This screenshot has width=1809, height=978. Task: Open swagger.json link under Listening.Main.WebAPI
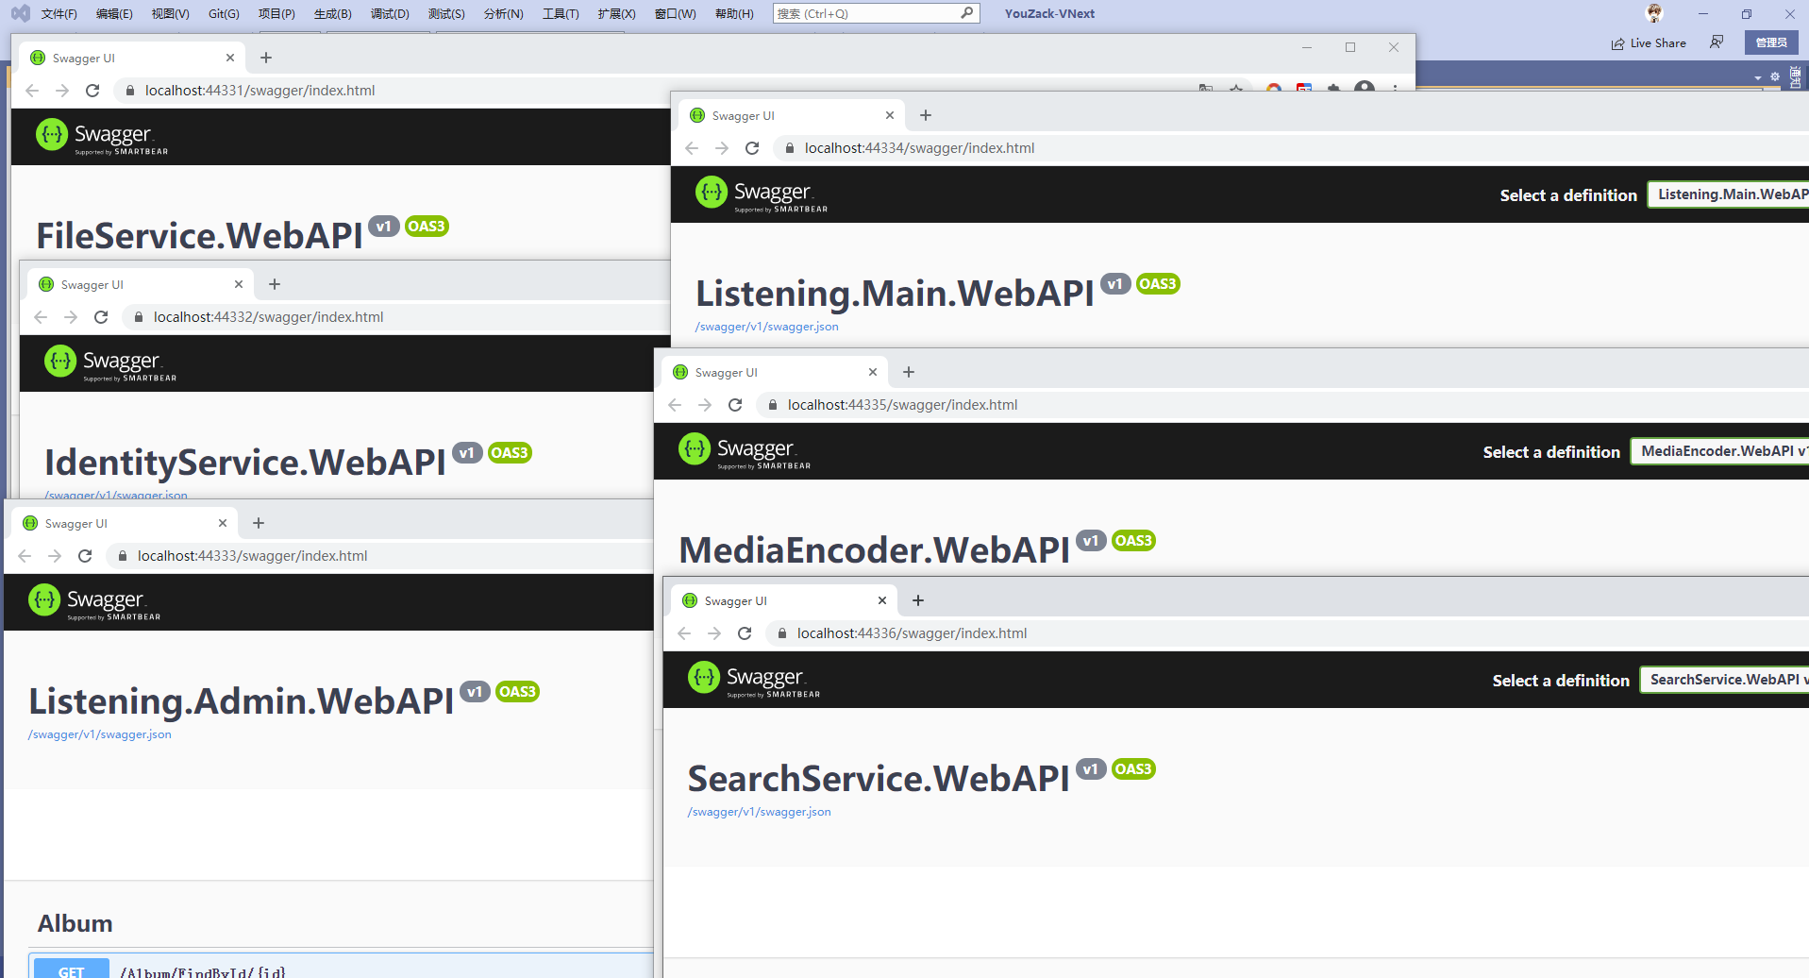[x=766, y=327]
